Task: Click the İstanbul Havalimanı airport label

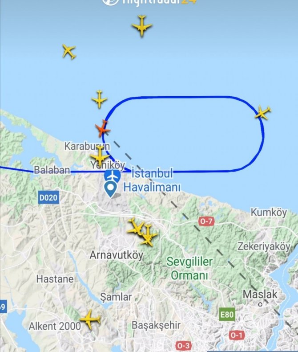Action: 152,180
